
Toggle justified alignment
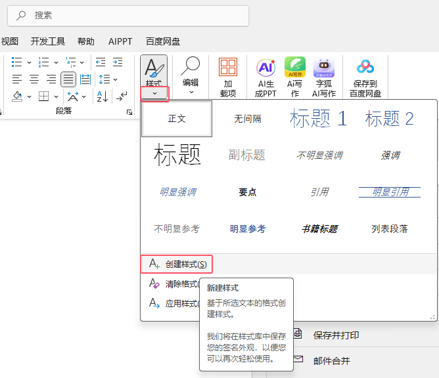point(68,79)
